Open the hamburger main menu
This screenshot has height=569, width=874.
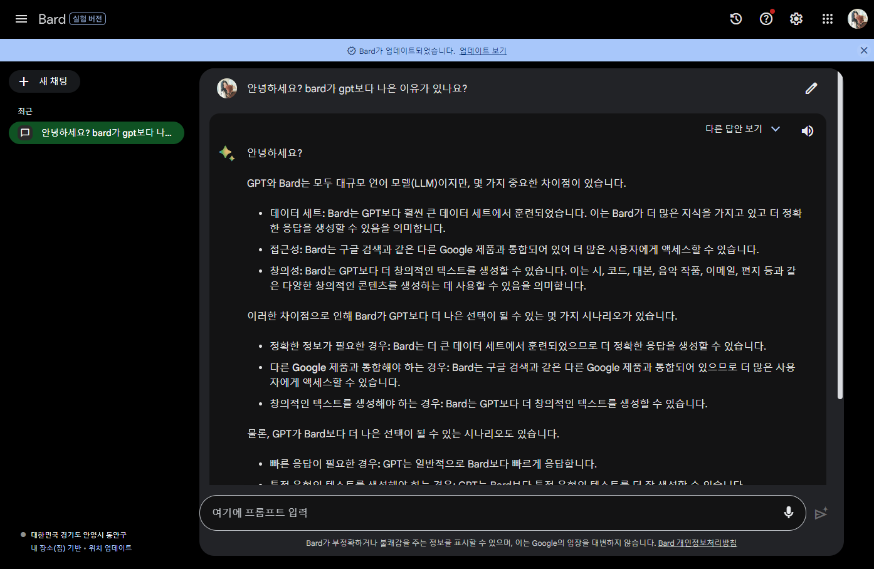(21, 19)
